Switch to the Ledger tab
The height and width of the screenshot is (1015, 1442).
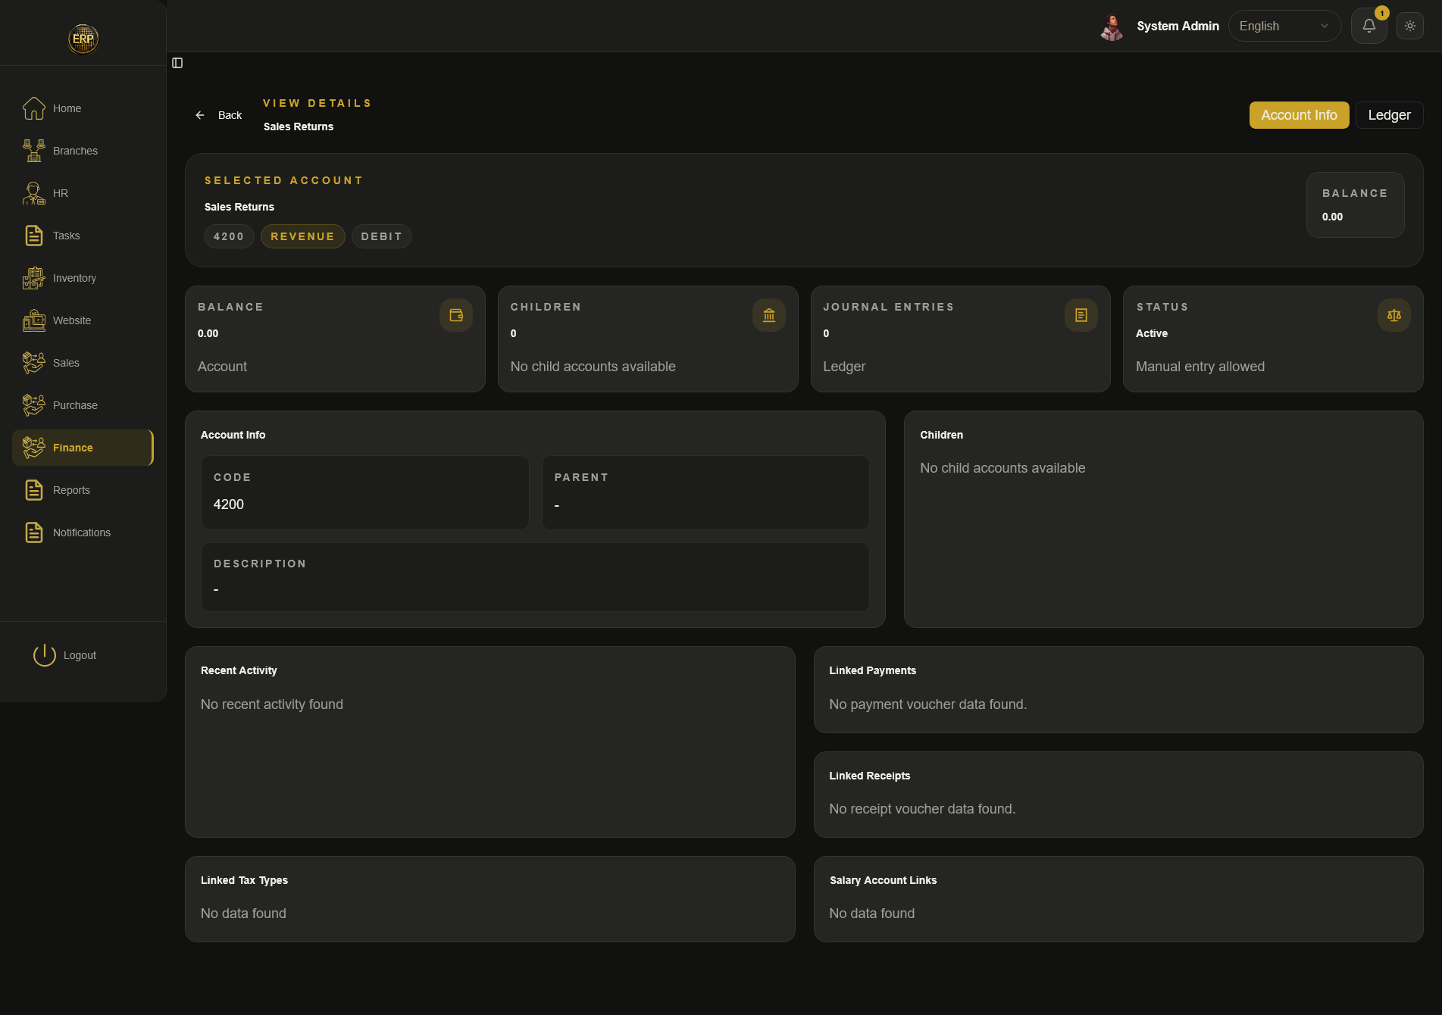coord(1389,115)
